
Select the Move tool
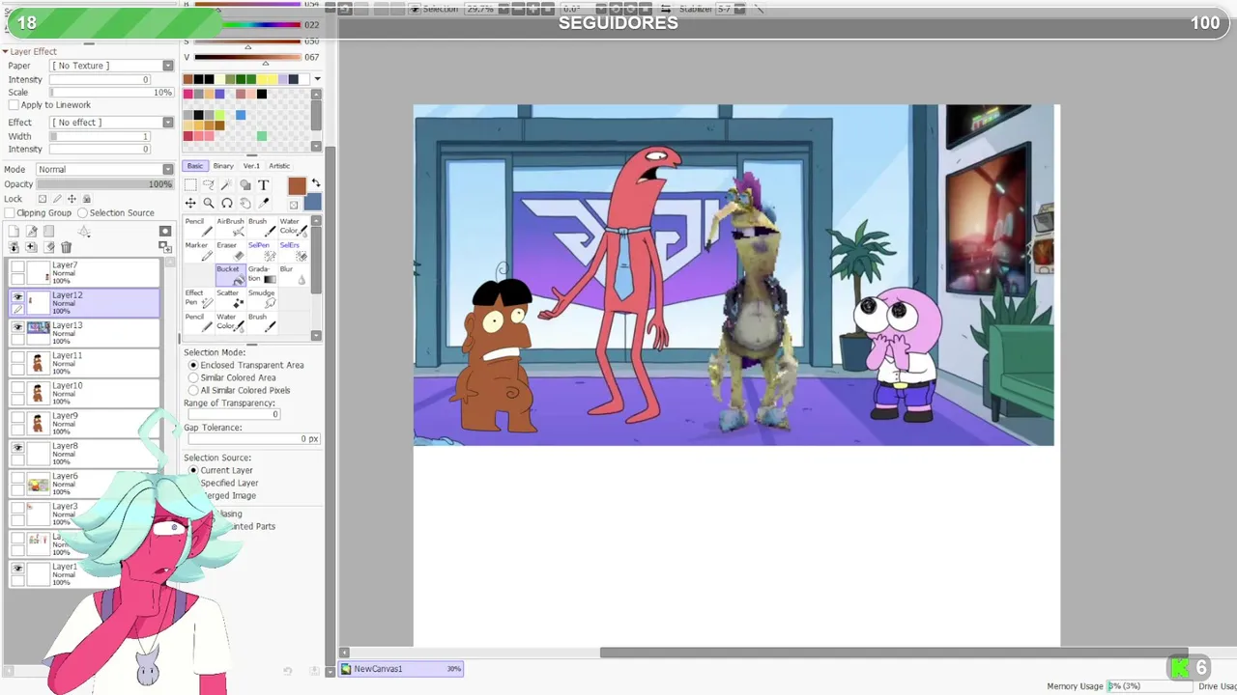pyautogui.click(x=190, y=203)
